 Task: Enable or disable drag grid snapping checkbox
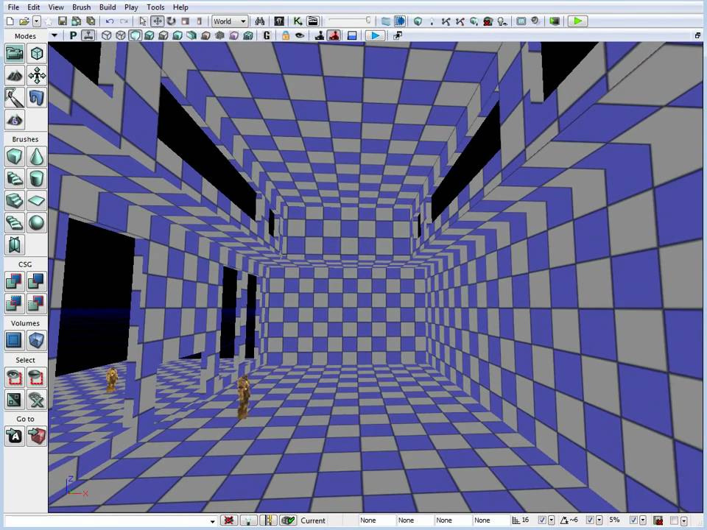(543, 520)
